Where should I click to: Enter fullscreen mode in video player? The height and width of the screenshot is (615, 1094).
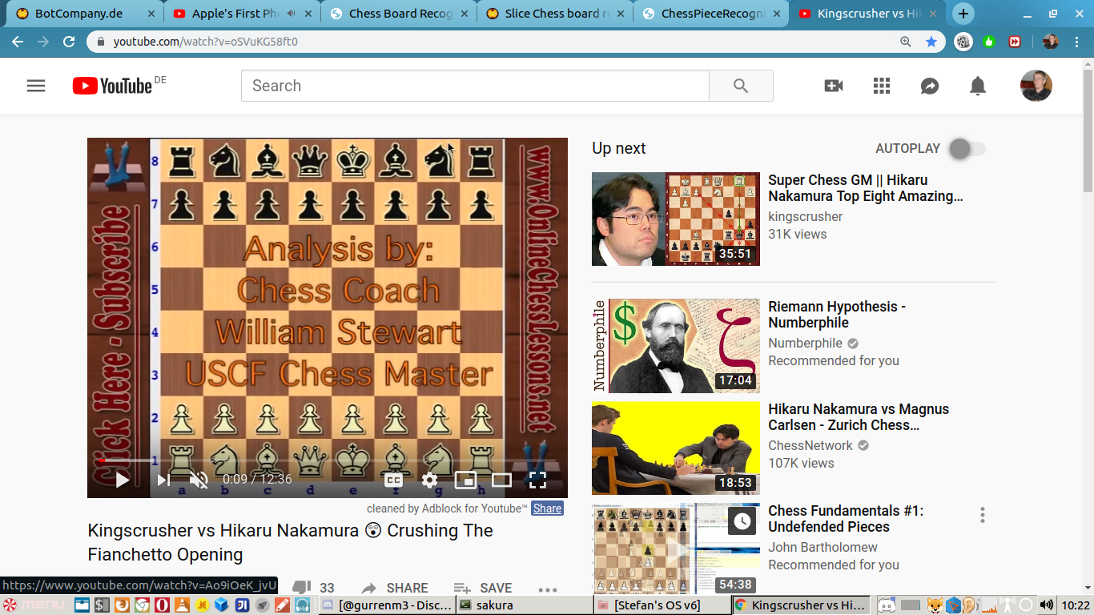click(537, 480)
